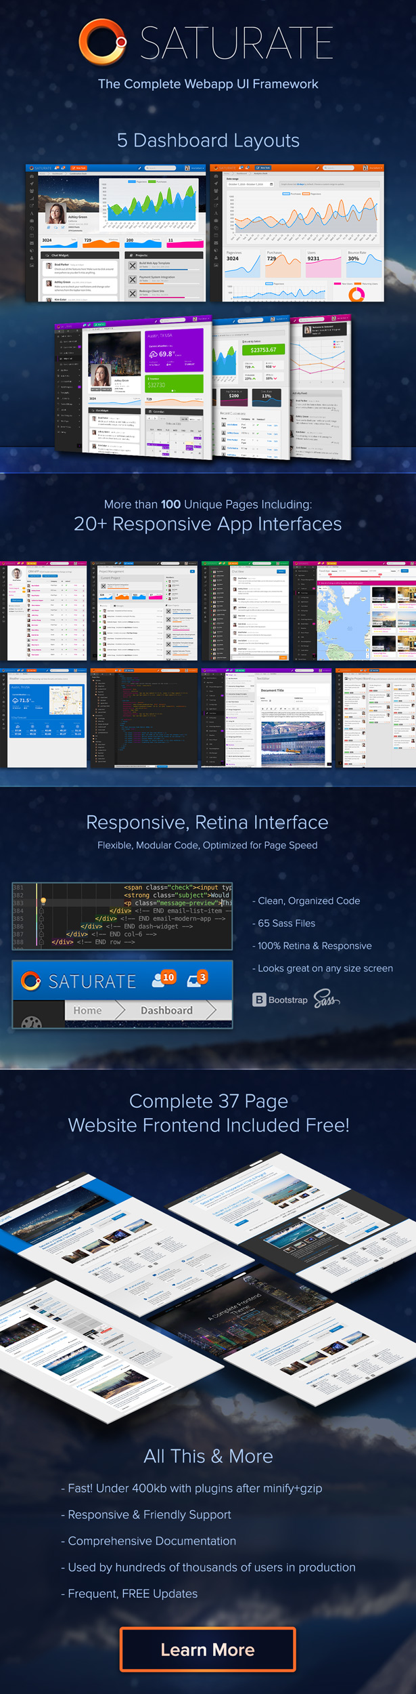Click the '- Comprehensive Documentation' line
Screen dimensions: 416x1694
coord(149,1541)
